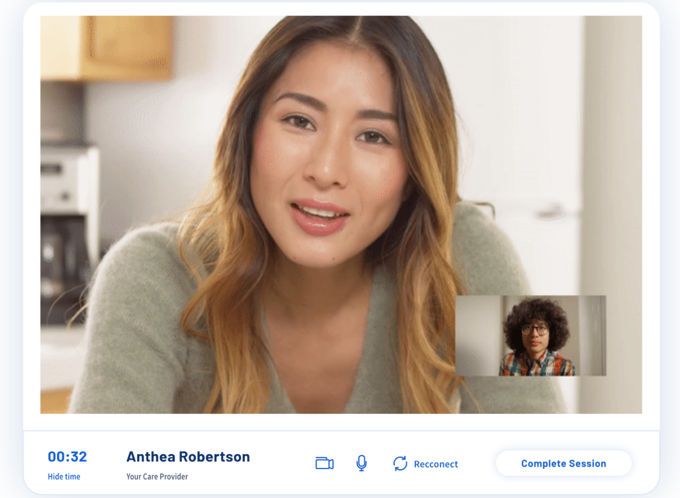This screenshot has height=498, width=680.
Task: End the call with Complete Session
Action: (563, 463)
